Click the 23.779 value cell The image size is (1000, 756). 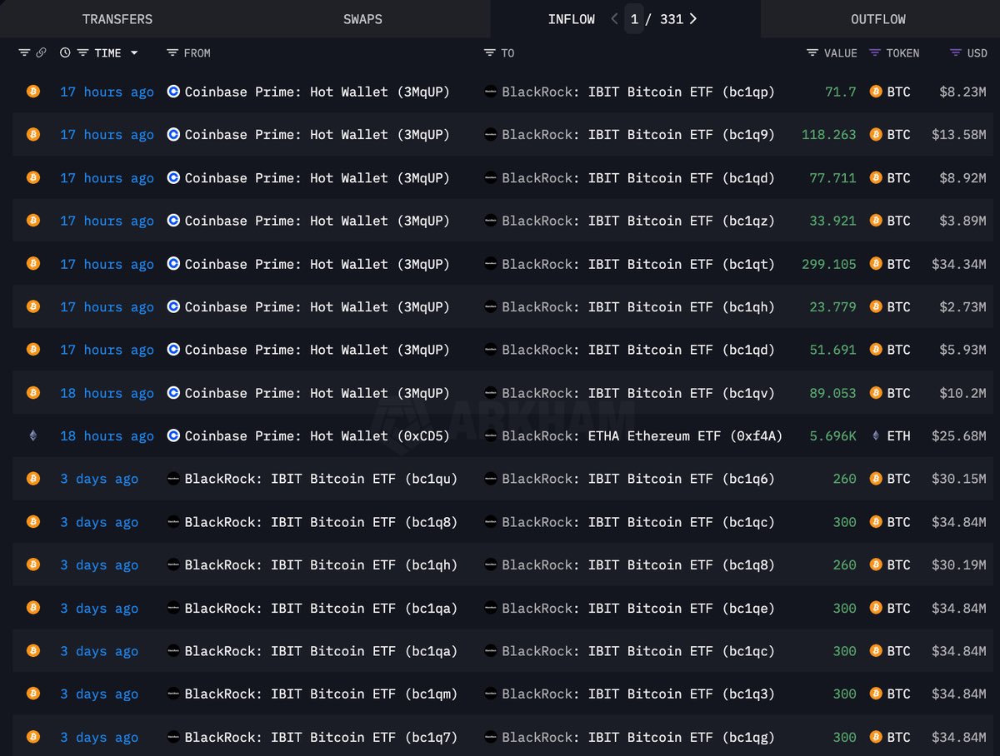[832, 306]
